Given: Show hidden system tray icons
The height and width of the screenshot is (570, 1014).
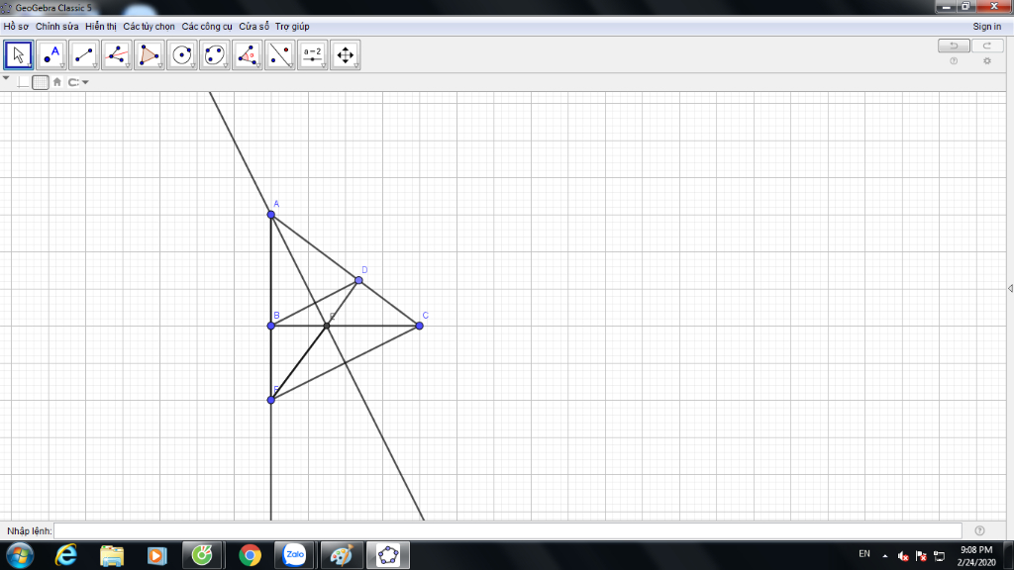Looking at the screenshot, I should [884, 556].
